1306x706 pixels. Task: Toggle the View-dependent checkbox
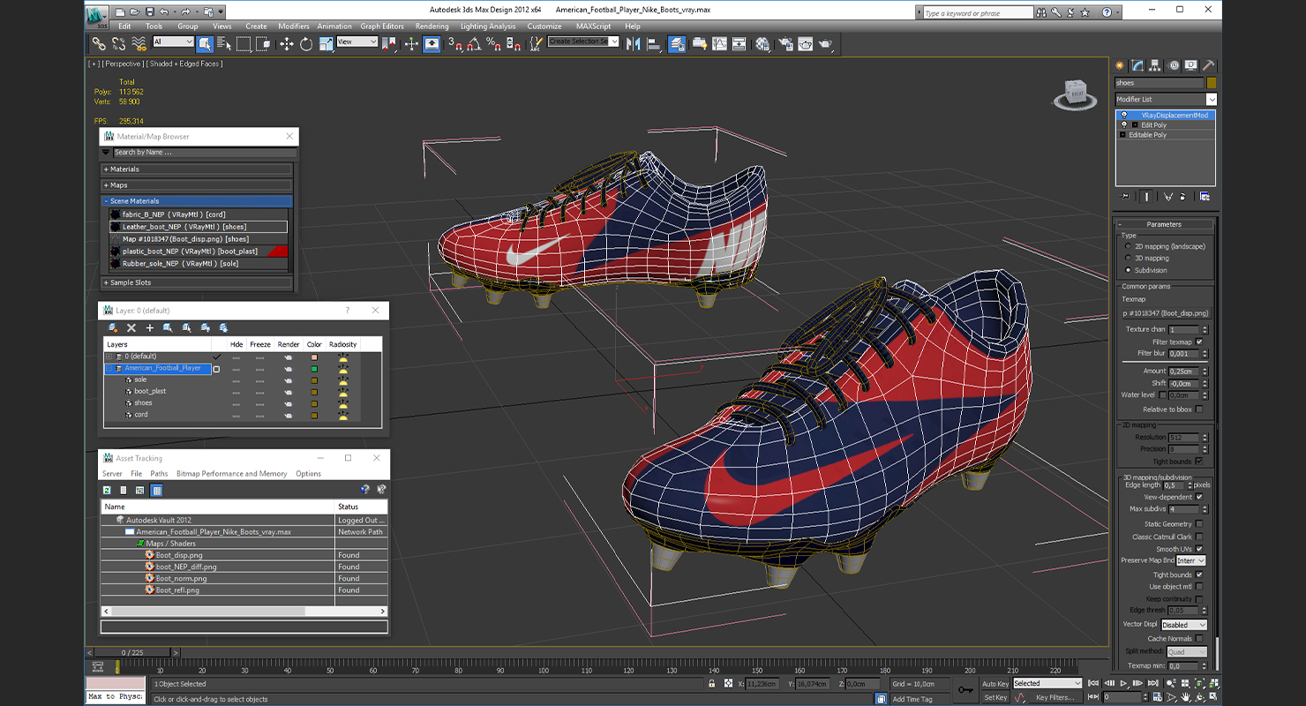pos(1198,497)
